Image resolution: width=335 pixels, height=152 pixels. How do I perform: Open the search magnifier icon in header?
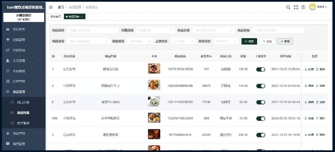(288, 7)
